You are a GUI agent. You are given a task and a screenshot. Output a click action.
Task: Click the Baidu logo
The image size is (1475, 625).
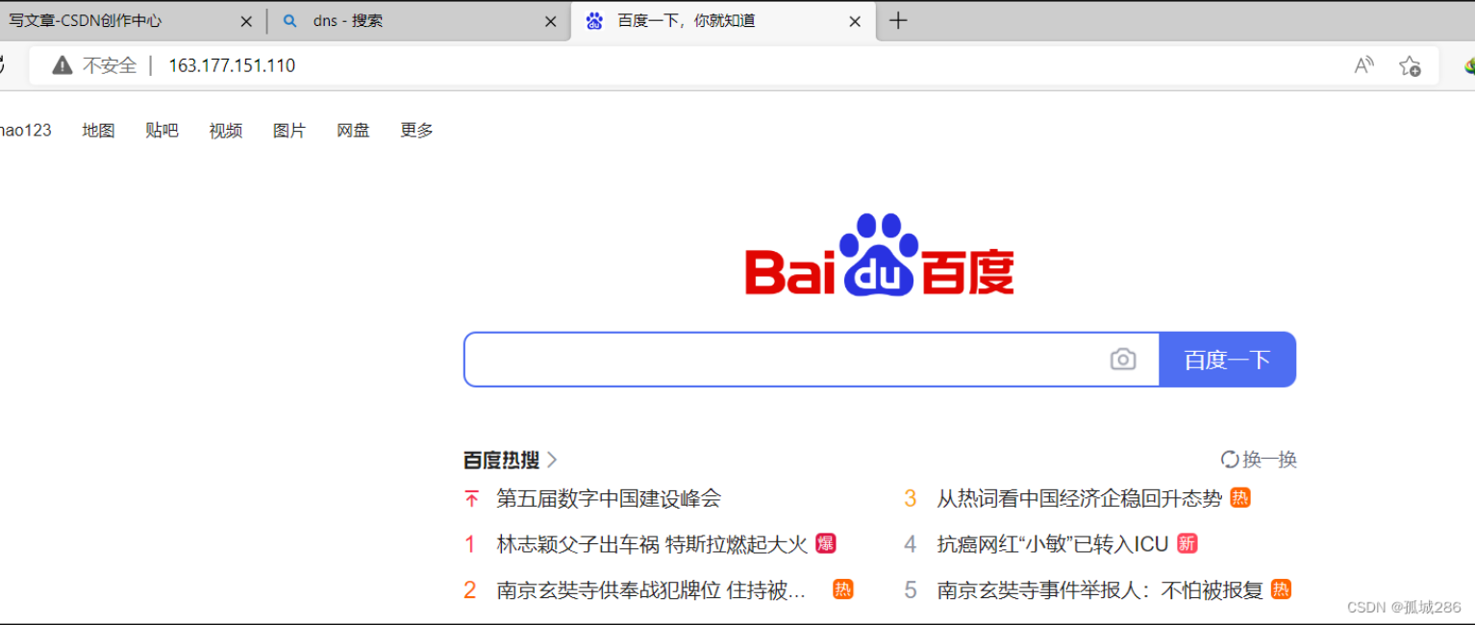point(880,255)
